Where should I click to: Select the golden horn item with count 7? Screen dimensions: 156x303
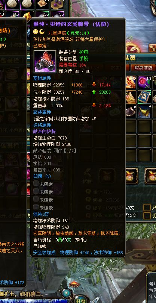[x=144, y=111]
